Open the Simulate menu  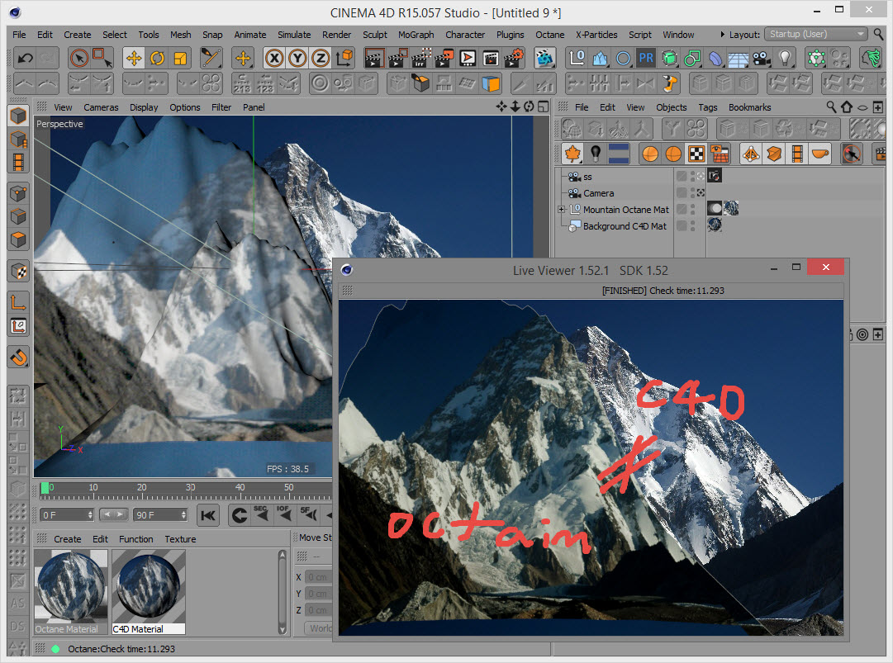pyautogui.click(x=294, y=35)
